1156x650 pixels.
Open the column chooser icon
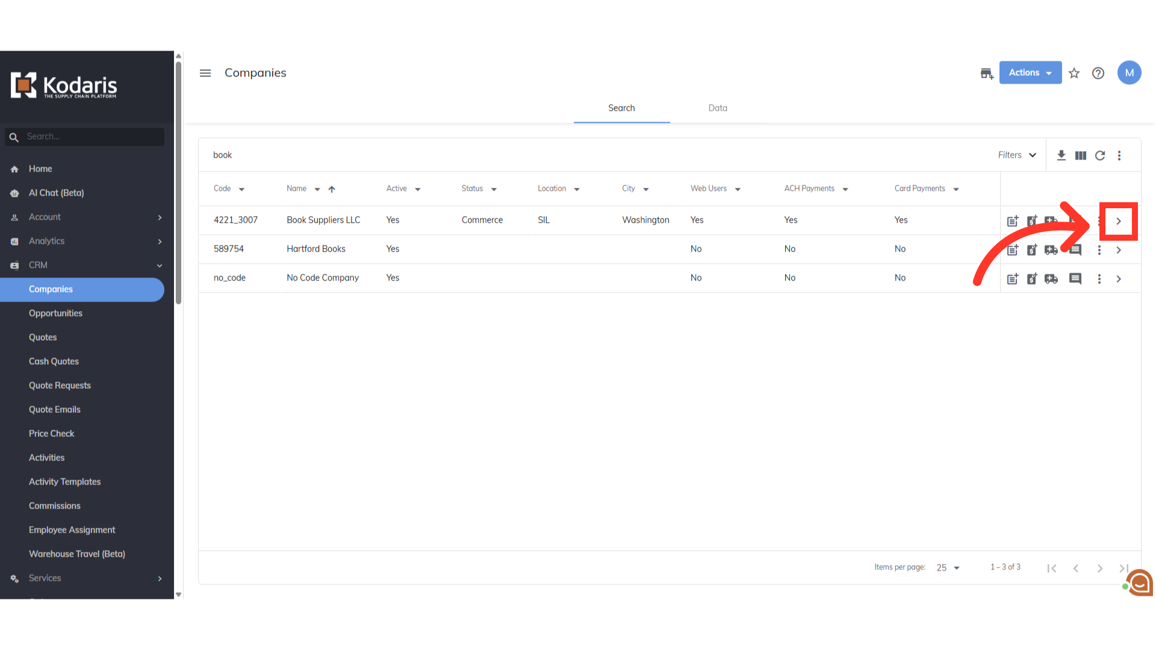tap(1081, 155)
